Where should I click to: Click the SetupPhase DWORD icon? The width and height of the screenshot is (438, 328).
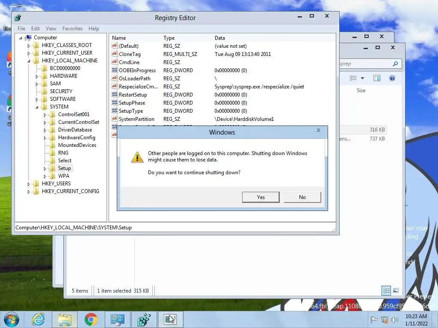click(x=115, y=102)
